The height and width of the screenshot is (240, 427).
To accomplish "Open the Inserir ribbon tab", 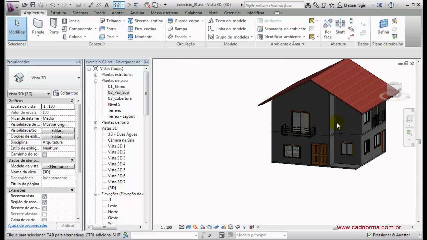I will pyautogui.click(x=100, y=13).
